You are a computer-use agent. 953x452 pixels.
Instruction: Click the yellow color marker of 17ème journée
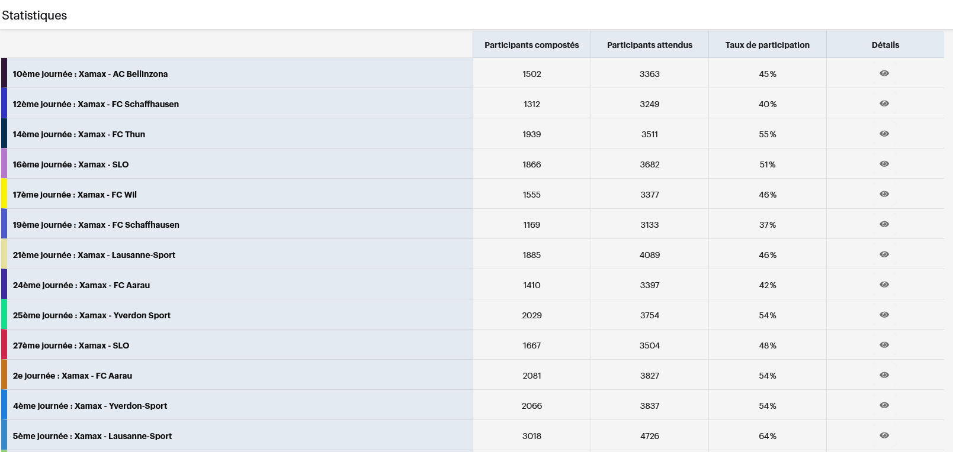coord(4,193)
